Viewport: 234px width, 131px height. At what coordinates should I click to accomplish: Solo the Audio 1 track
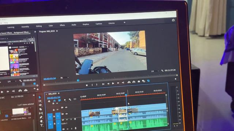[x=71, y=119]
